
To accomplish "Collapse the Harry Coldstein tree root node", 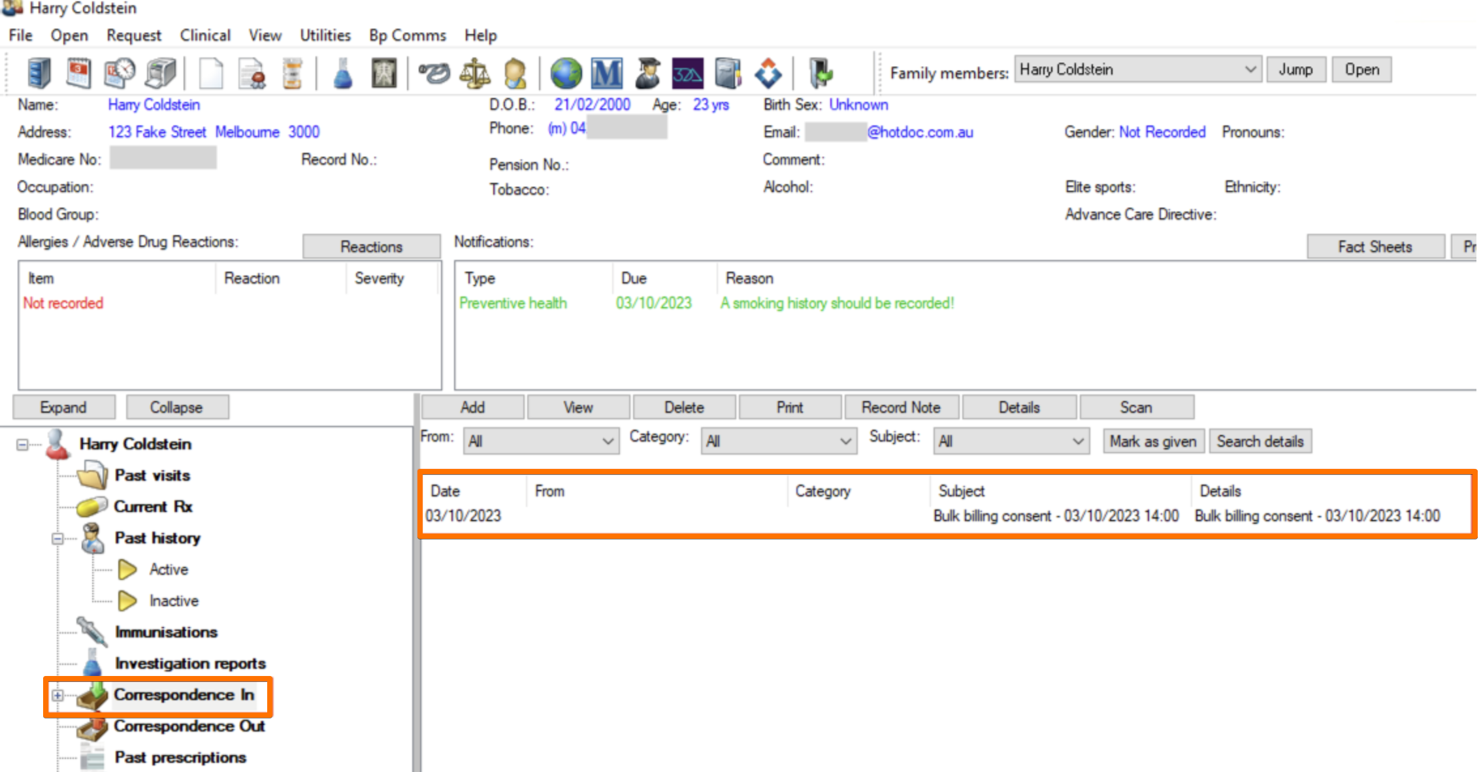I will 22,445.
